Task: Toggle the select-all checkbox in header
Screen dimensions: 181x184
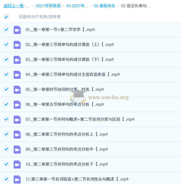Action: click(6, 17)
